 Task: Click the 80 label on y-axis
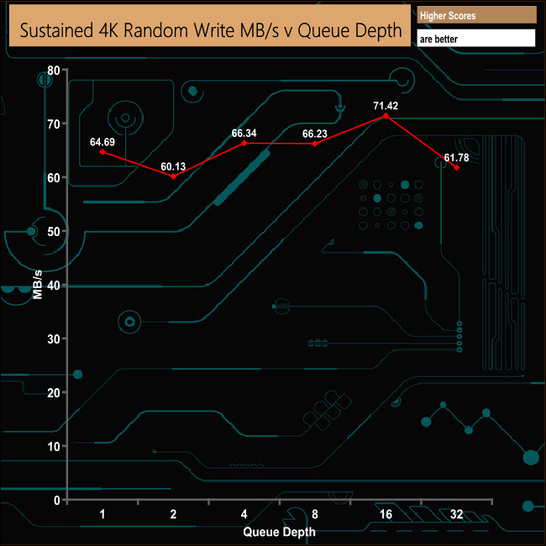tap(54, 71)
